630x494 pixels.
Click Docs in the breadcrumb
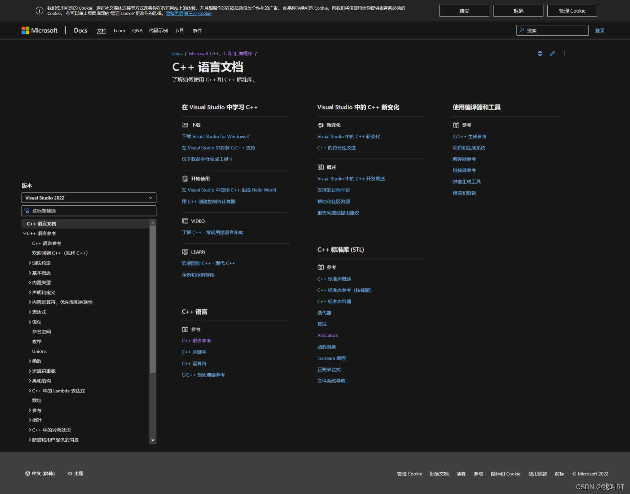point(177,53)
